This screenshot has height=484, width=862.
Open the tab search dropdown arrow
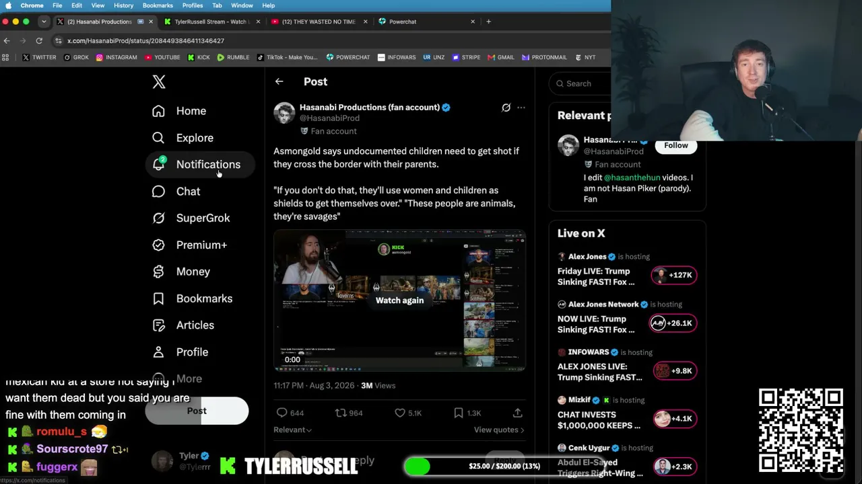[x=44, y=22]
